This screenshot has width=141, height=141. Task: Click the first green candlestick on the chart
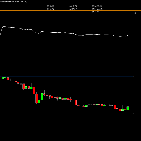pyautogui.click(x=3, y=78)
